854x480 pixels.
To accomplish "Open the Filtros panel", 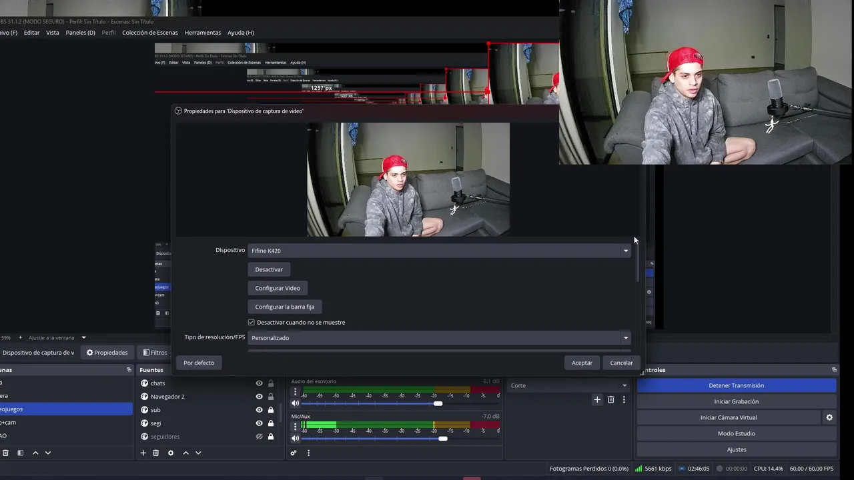I will click(155, 353).
